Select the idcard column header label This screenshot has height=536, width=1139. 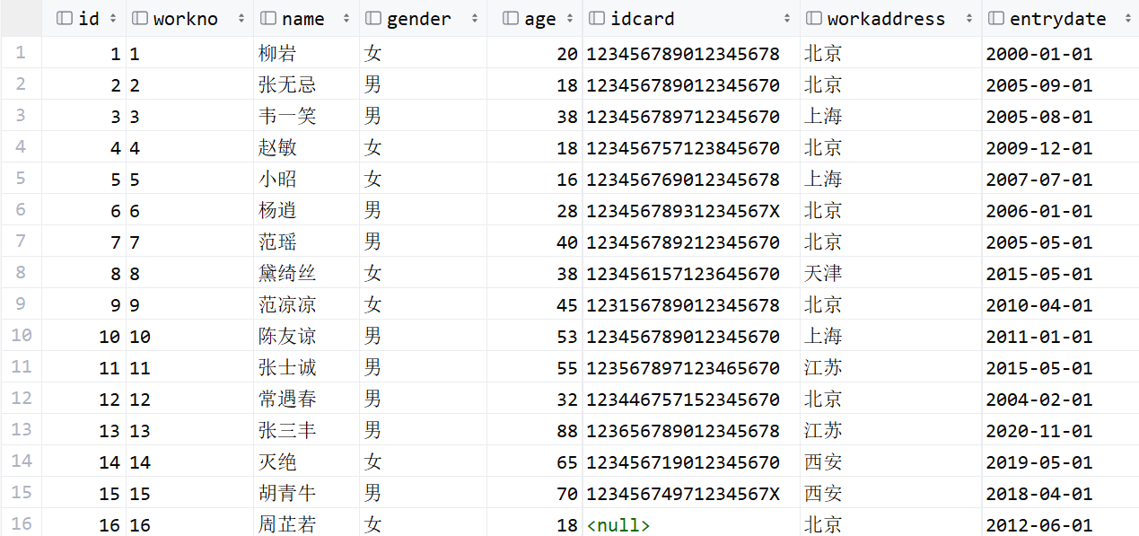(x=643, y=19)
